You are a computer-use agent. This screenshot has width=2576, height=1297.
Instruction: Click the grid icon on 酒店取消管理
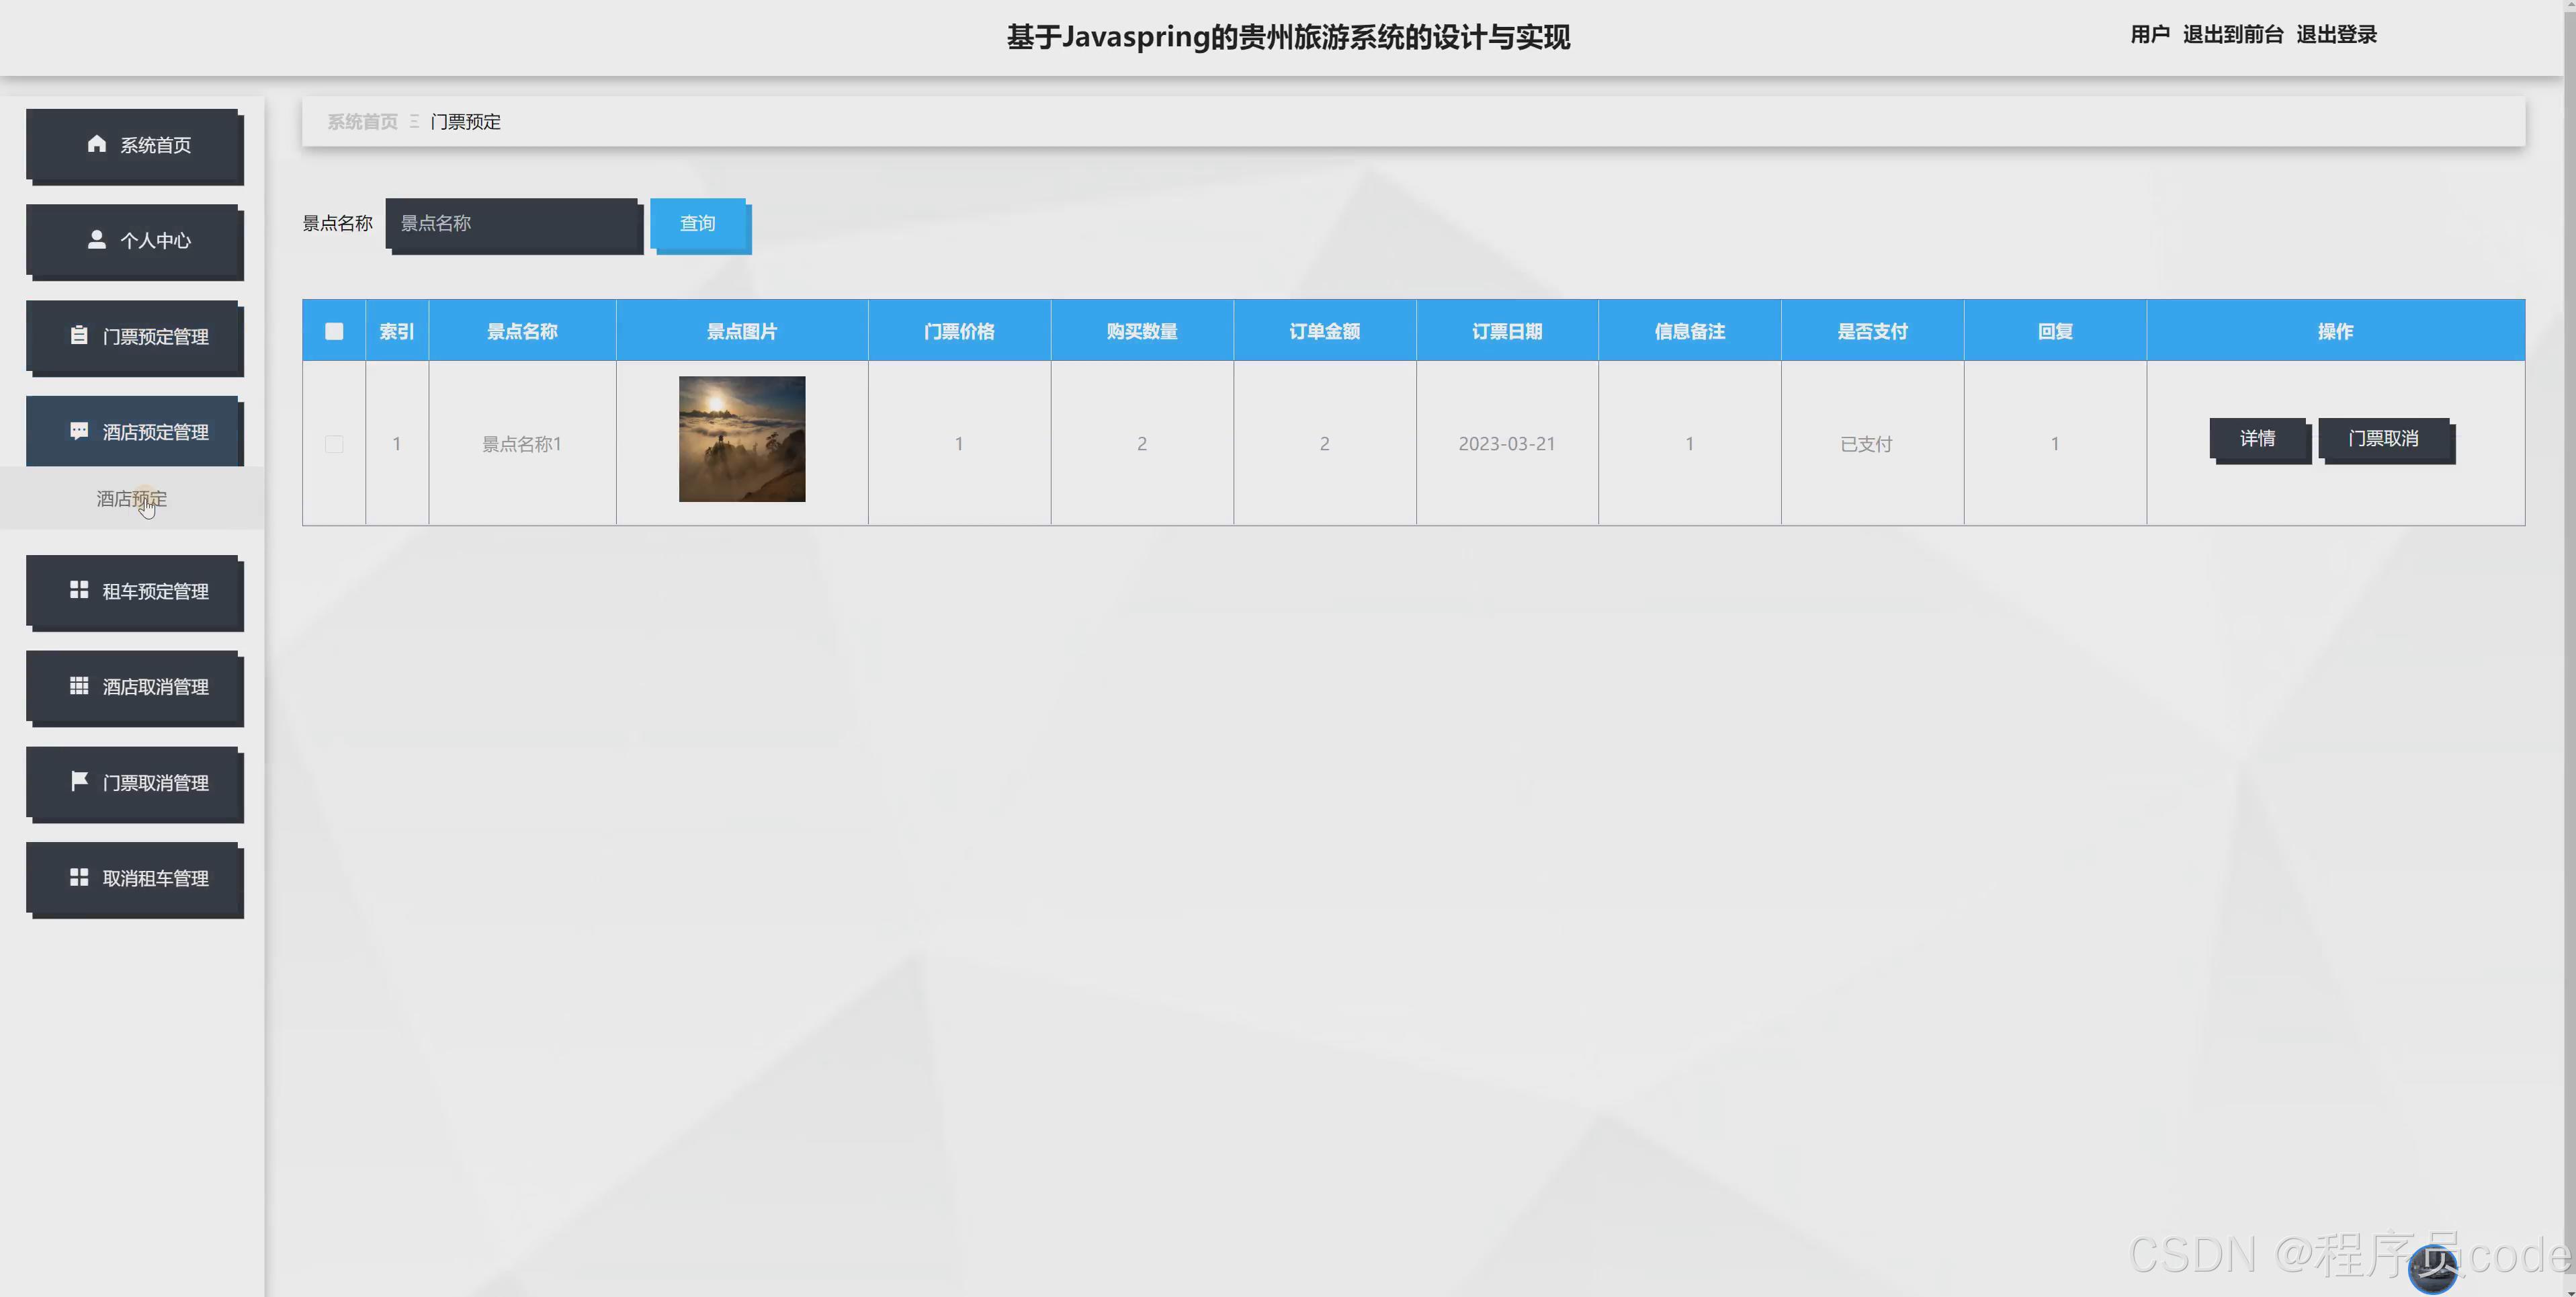(x=80, y=686)
